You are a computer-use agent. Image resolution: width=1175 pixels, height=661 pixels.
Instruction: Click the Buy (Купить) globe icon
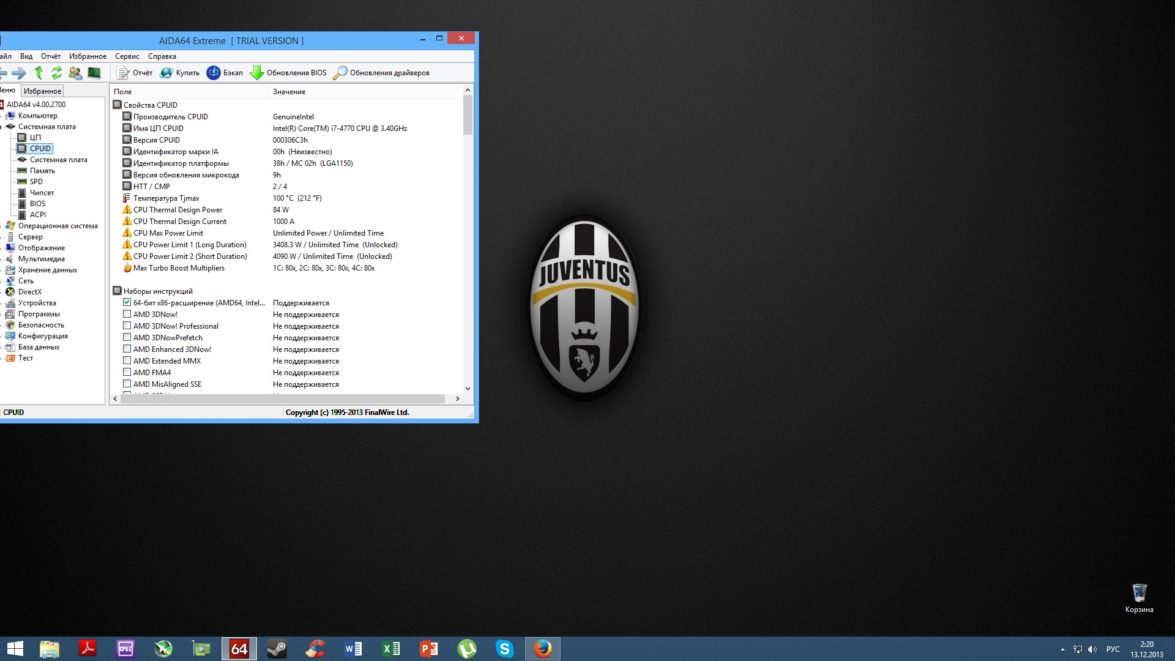click(x=166, y=73)
